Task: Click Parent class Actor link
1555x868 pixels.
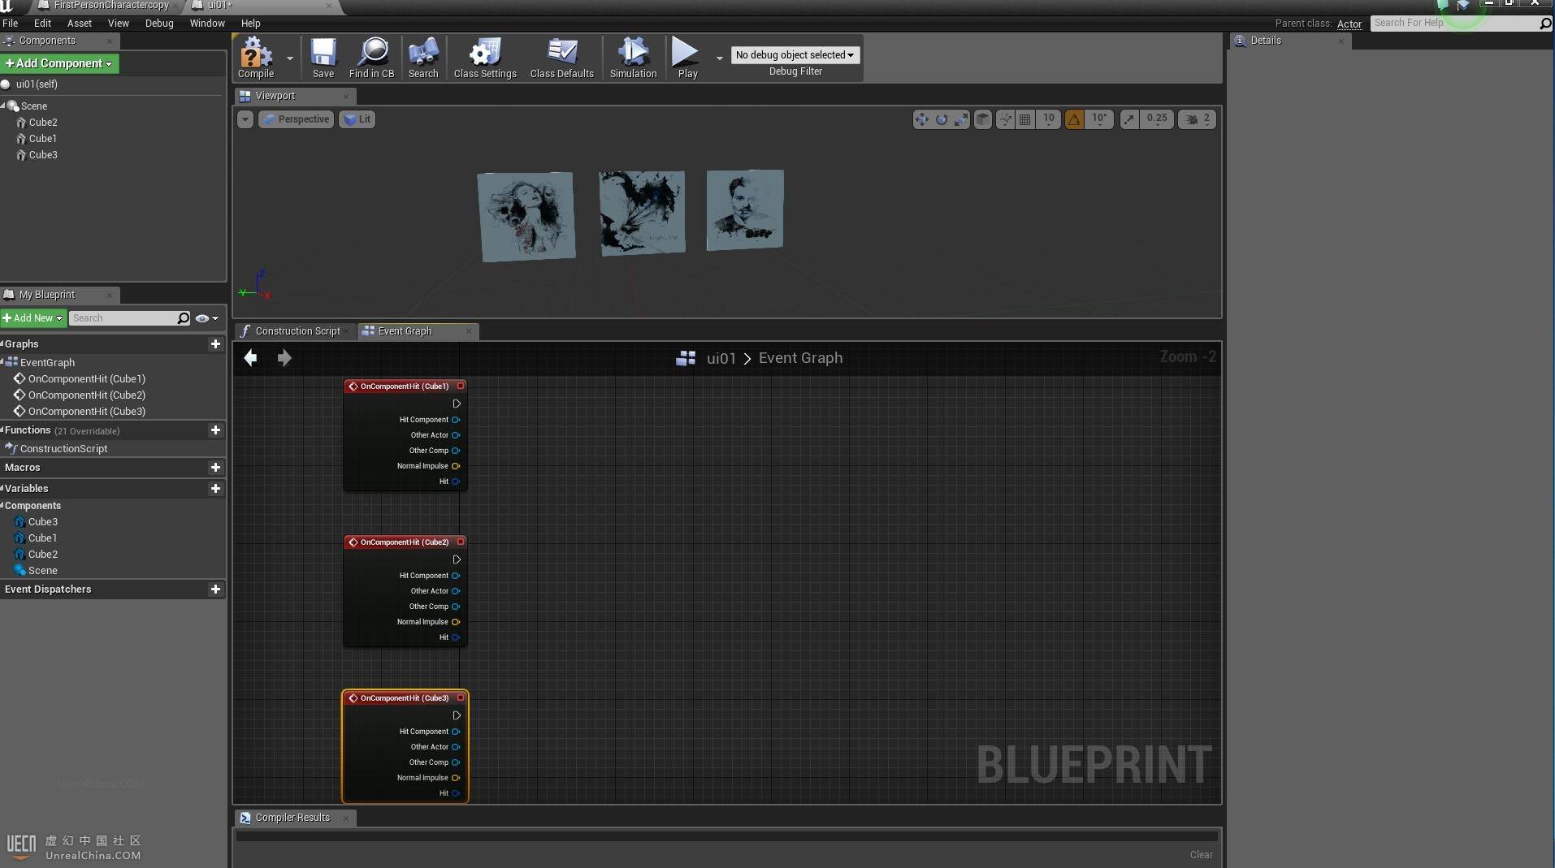Action: click(1349, 24)
